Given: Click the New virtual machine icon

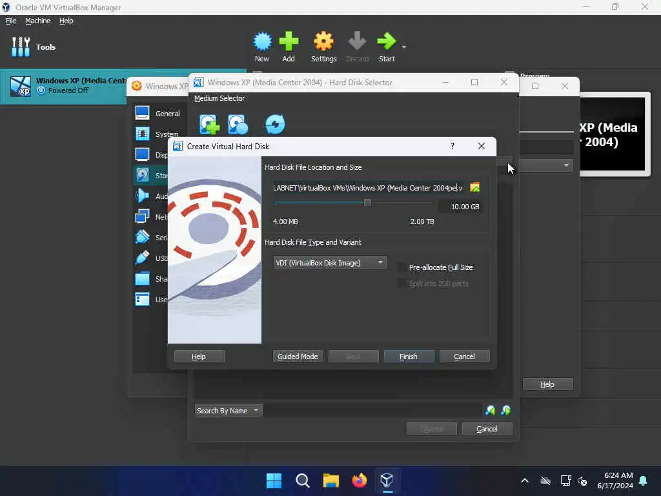Looking at the screenshot, I should [262, 41].
